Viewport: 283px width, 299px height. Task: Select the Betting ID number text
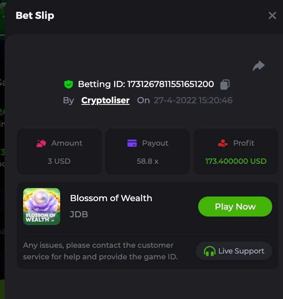click(x=170, y=84)
